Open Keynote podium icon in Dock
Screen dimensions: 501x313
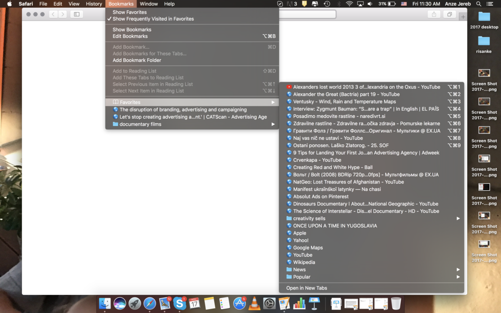point(314,303)
